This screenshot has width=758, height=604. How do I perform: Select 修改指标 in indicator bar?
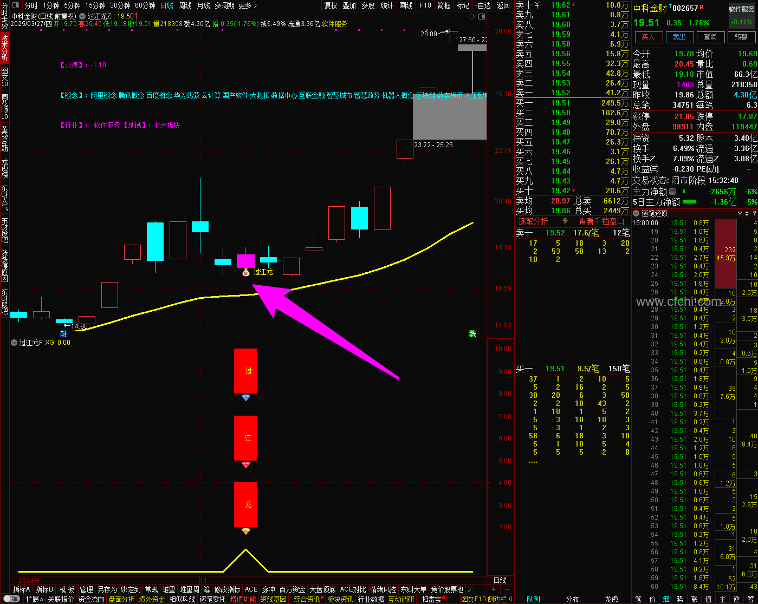(x=227, y=589)
